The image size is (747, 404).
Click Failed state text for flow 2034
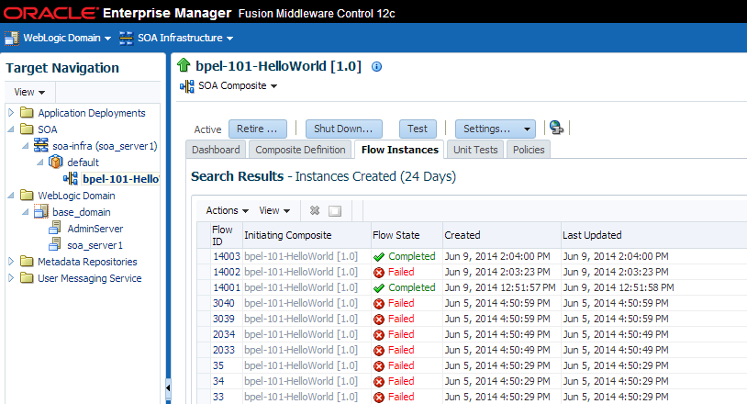coord(401,334)
